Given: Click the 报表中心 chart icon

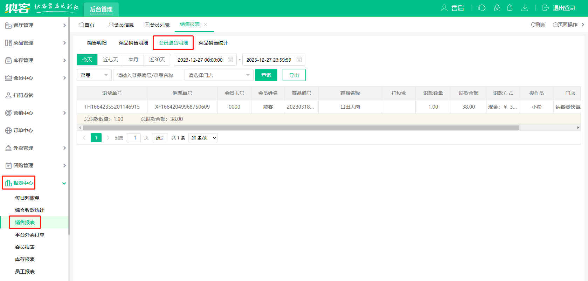Looking at the screenshot, I should [x=8, y=183].
